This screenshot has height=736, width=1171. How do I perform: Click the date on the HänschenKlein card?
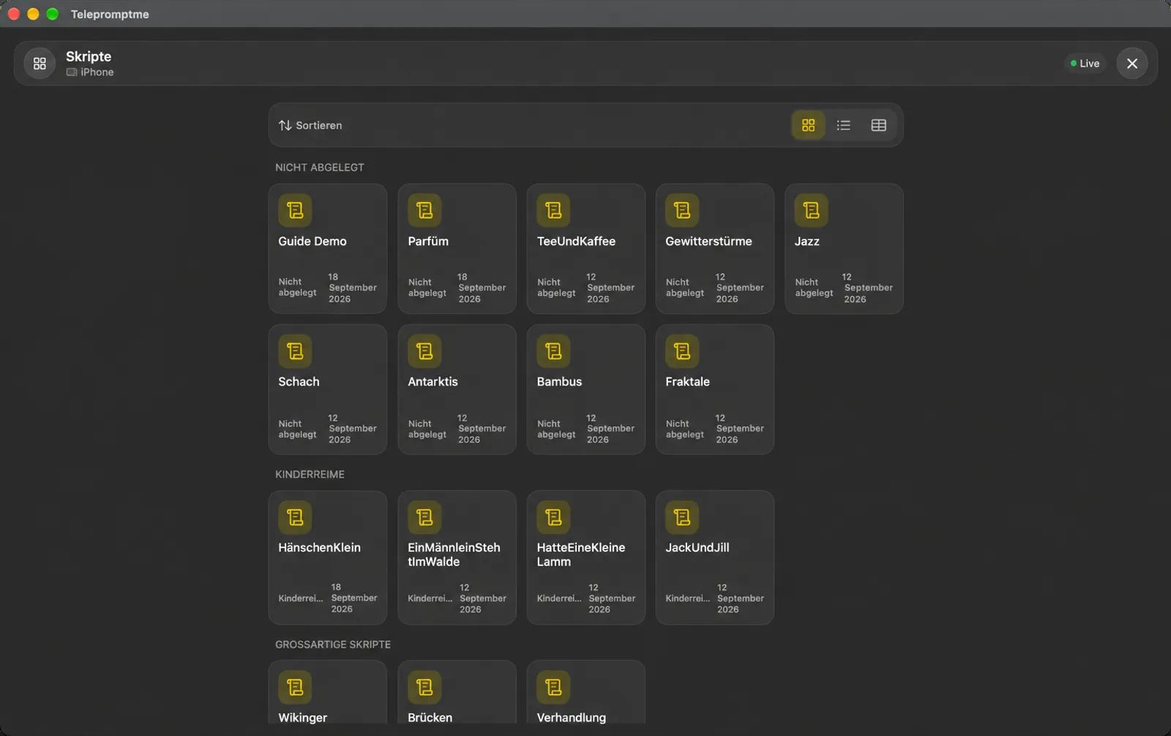click(x=354, y=598)
